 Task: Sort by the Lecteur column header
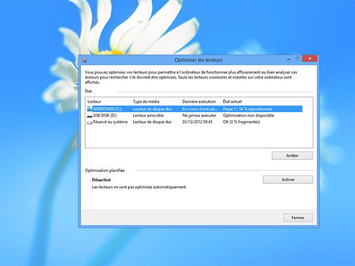click(108, 102)
